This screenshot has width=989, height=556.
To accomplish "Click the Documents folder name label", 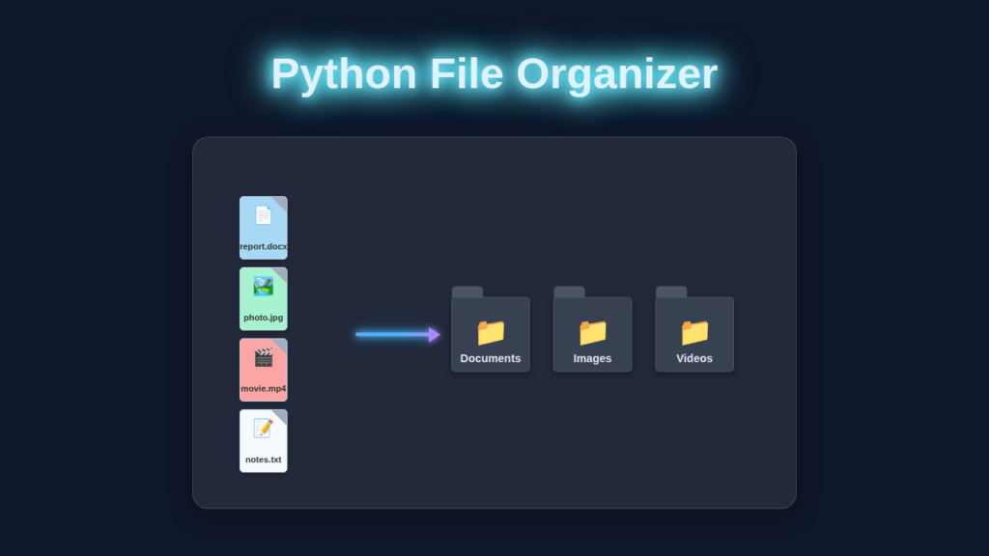I will pyautogui.click(x=491, y=358).
